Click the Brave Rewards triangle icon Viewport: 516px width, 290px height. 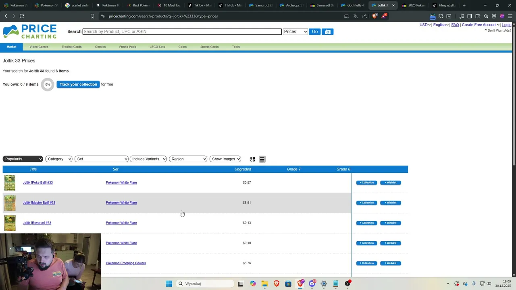[x=384, y=16]
